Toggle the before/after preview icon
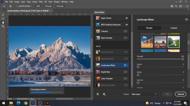Viewport: 190px width, 106px height. click(98, 94)
